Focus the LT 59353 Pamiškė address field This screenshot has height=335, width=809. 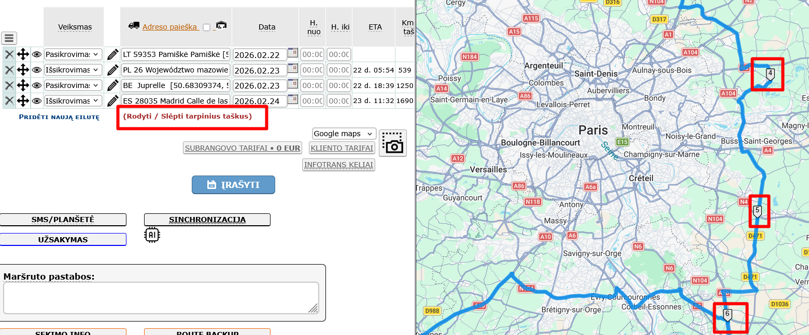(176, 54)
